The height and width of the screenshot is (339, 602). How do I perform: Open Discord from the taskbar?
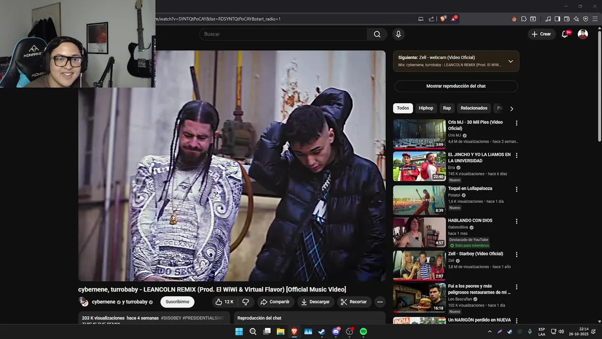[336, 331]
